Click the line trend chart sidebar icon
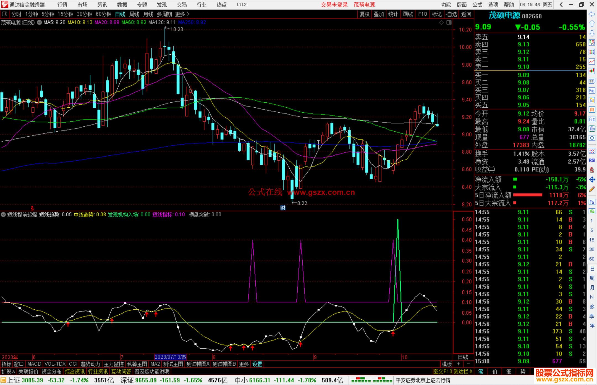Screen dimensions: 597x385 [x=592, y=62]
